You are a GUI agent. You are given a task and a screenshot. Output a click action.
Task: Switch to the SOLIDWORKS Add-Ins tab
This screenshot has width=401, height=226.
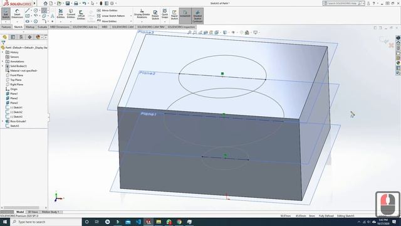coord(85,27)
